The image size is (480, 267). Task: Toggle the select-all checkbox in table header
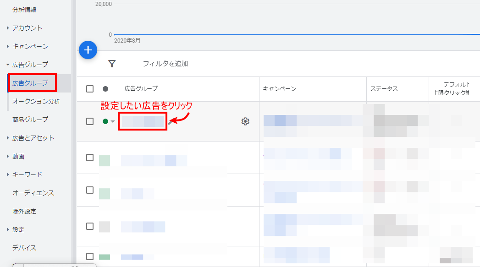click(x=90, y=89)
